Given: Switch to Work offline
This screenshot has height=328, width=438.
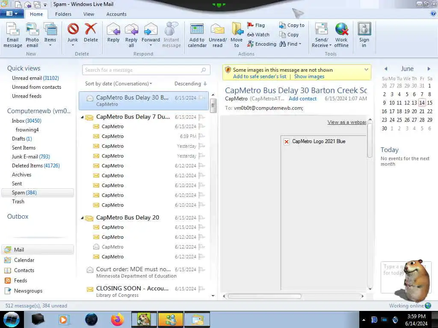Looking at the screenshot, I should pos(341,35).
